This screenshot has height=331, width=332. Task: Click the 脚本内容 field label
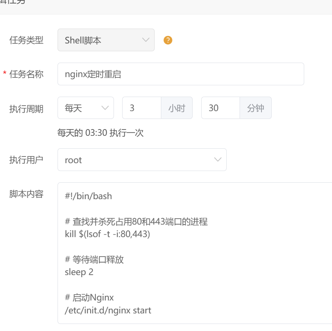click(26, 194)
